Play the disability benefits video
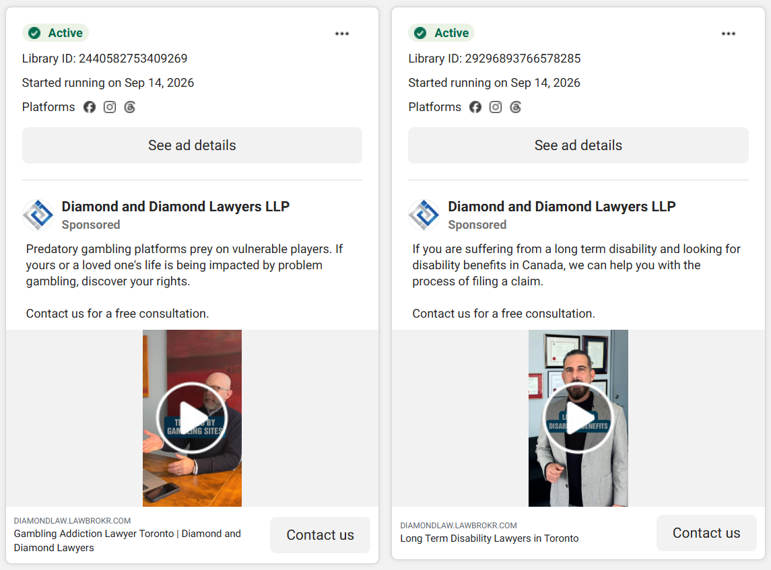The width and height of the screenshot is (771, 570). [578, 418]
